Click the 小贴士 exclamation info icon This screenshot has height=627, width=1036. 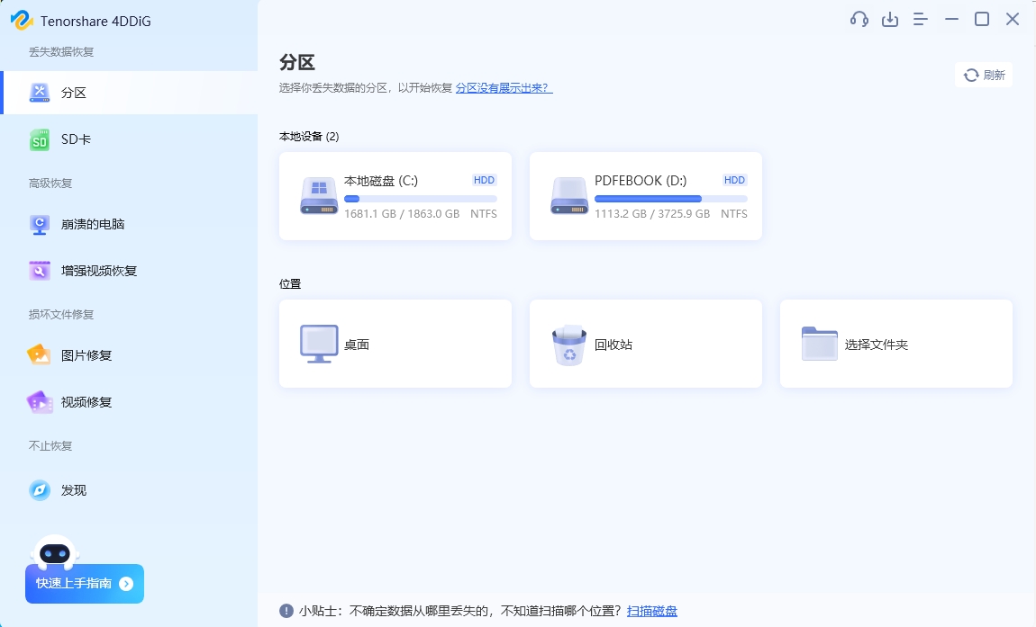[286, 611]
